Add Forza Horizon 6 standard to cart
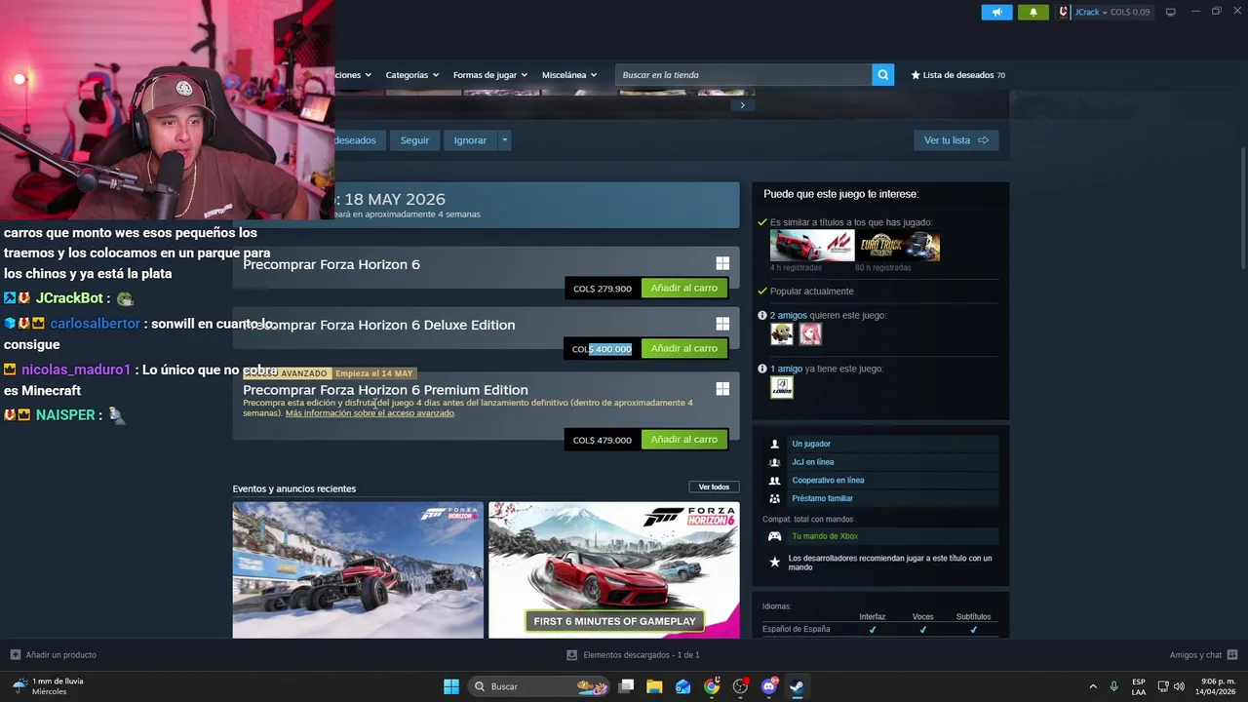The height and width of the screenshot is (702, 1248). 683,288
